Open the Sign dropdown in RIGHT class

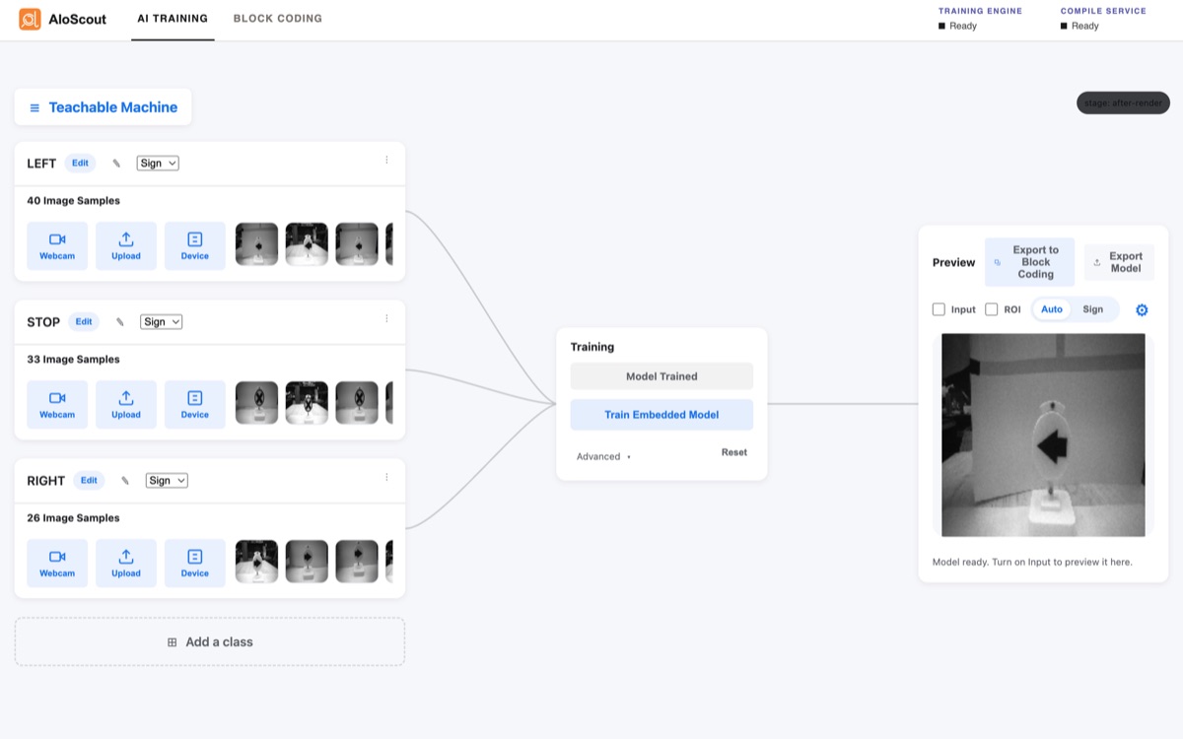coord(167,481)
